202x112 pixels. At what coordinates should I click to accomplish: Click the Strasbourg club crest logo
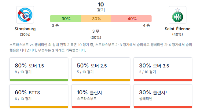coord(25,15)
